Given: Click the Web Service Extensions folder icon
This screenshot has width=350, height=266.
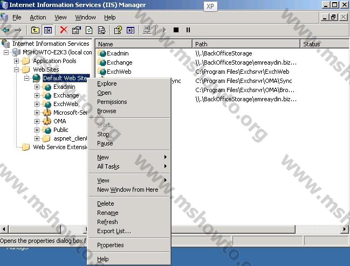Looking at the screenshot, I should (x=26, y=147).
